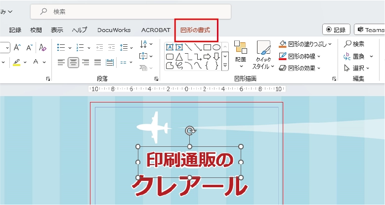Open align text vertical options

tap(146, 56)
